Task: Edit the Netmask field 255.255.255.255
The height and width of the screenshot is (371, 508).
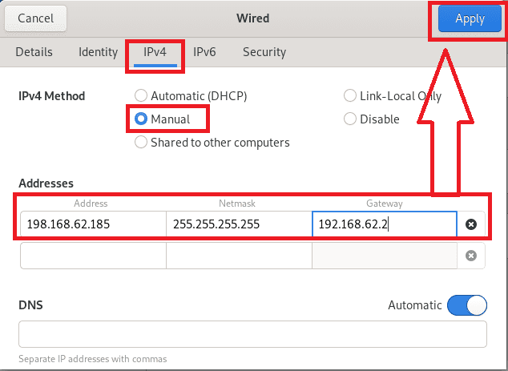Action: coord(239,224)
